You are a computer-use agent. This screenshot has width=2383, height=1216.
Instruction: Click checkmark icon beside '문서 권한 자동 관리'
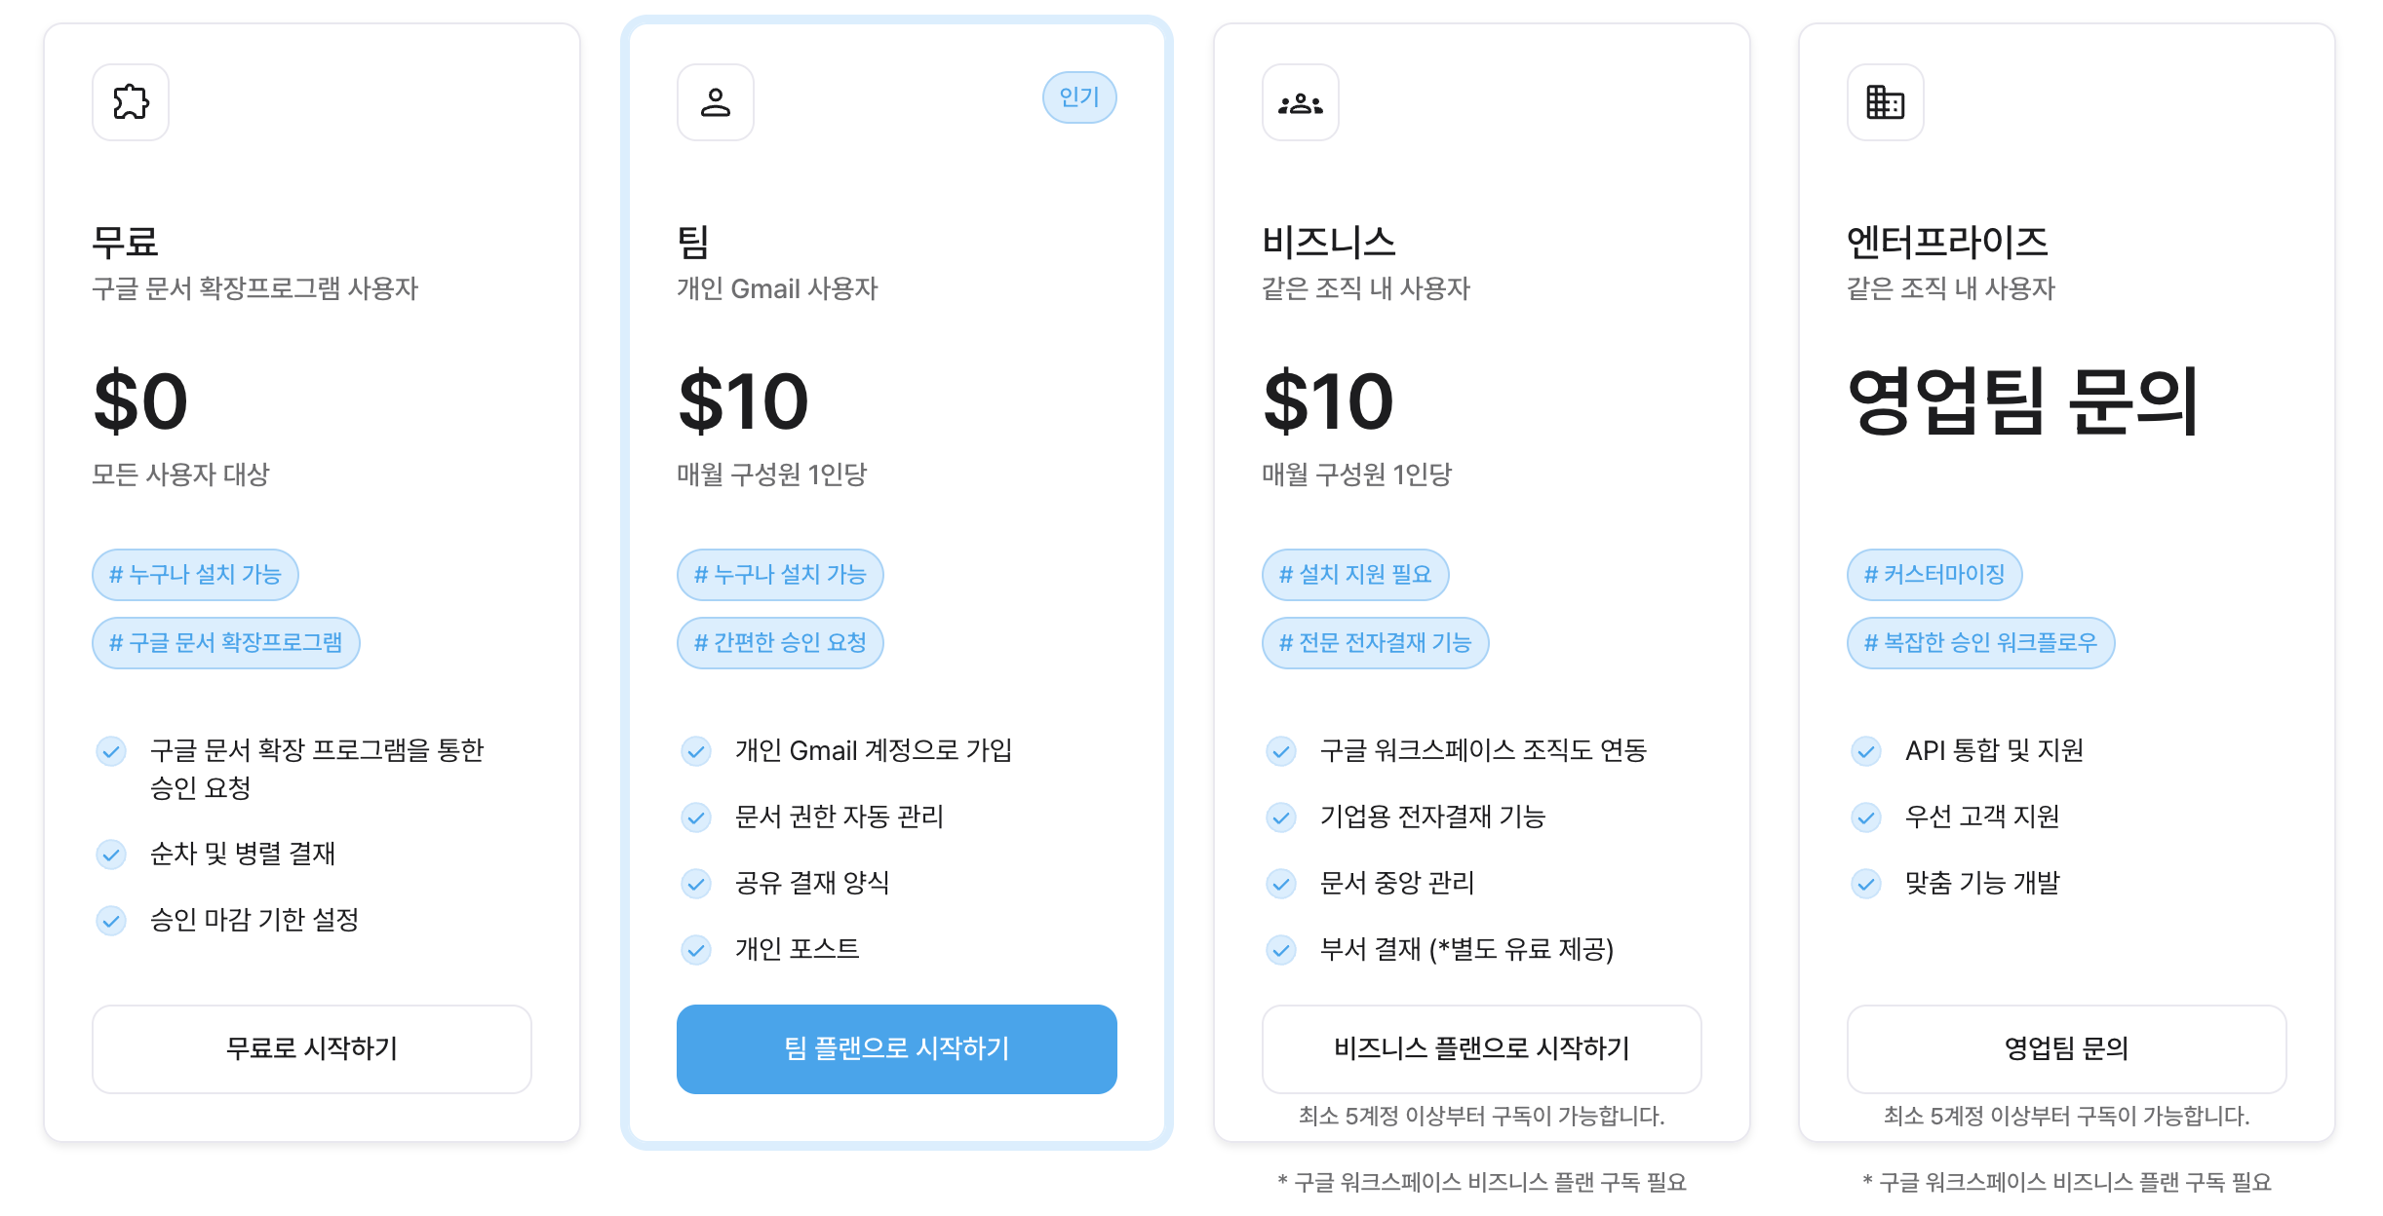coord(696,817)
